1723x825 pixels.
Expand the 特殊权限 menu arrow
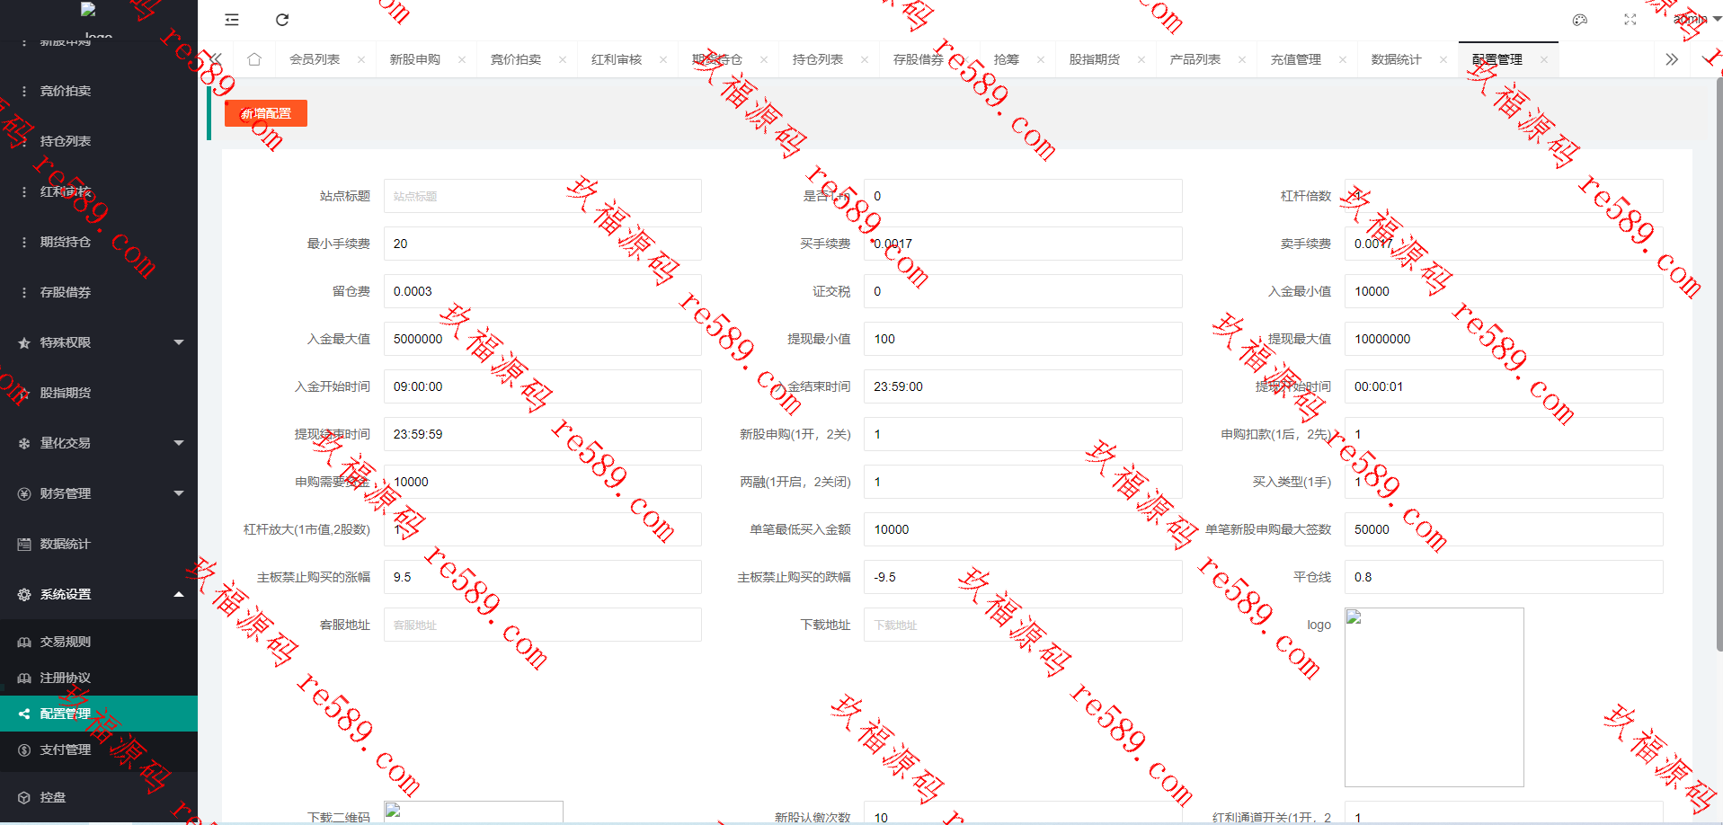click(x=179, y=342)
